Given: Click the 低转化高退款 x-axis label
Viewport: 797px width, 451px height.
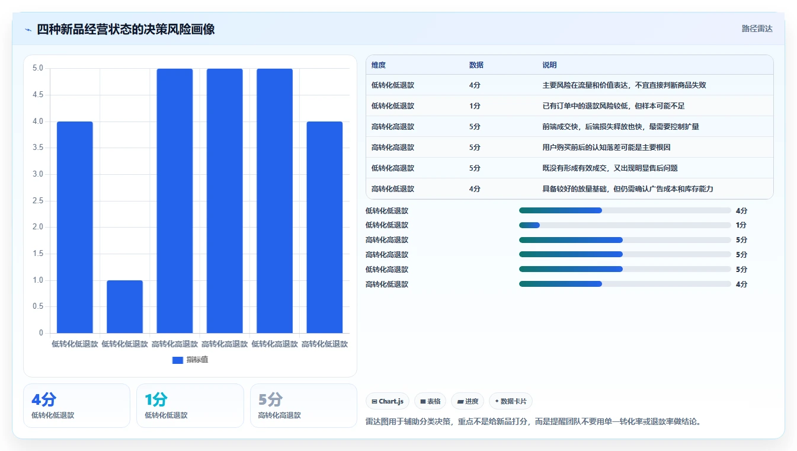Looking at the screenshot, I should point(274,344).
